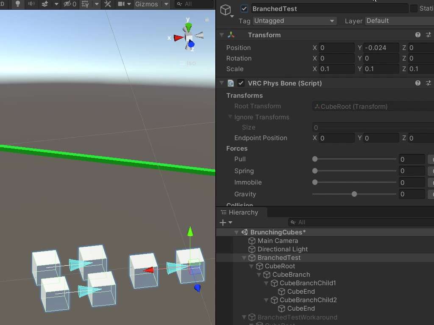Viewport: 434px width, 325px height.
Task: Collapse the Transform component foldout
Action: [x=222, y=35]
